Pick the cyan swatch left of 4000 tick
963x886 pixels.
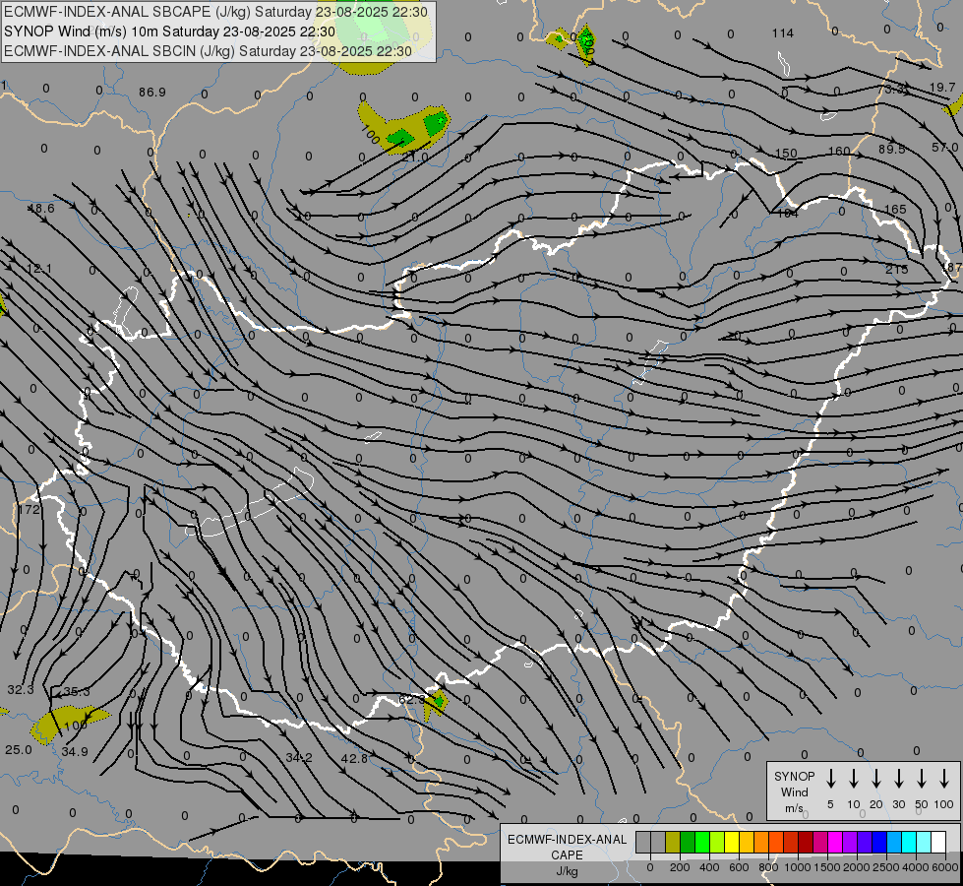tap(909, 843)
